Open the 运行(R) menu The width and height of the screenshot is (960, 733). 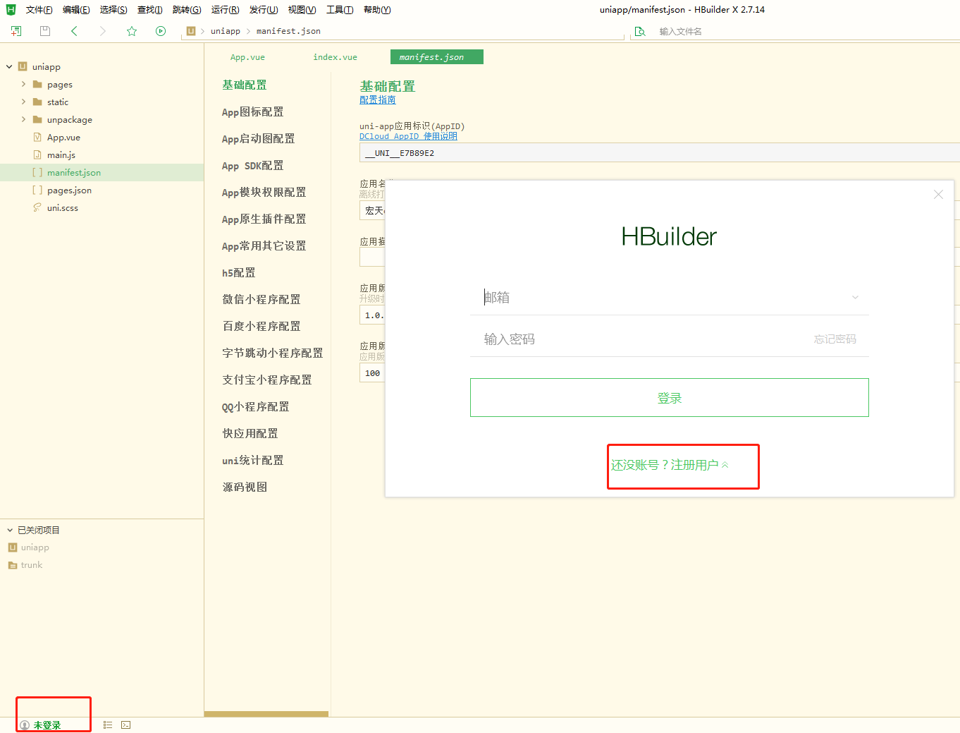tap(225, 10)
